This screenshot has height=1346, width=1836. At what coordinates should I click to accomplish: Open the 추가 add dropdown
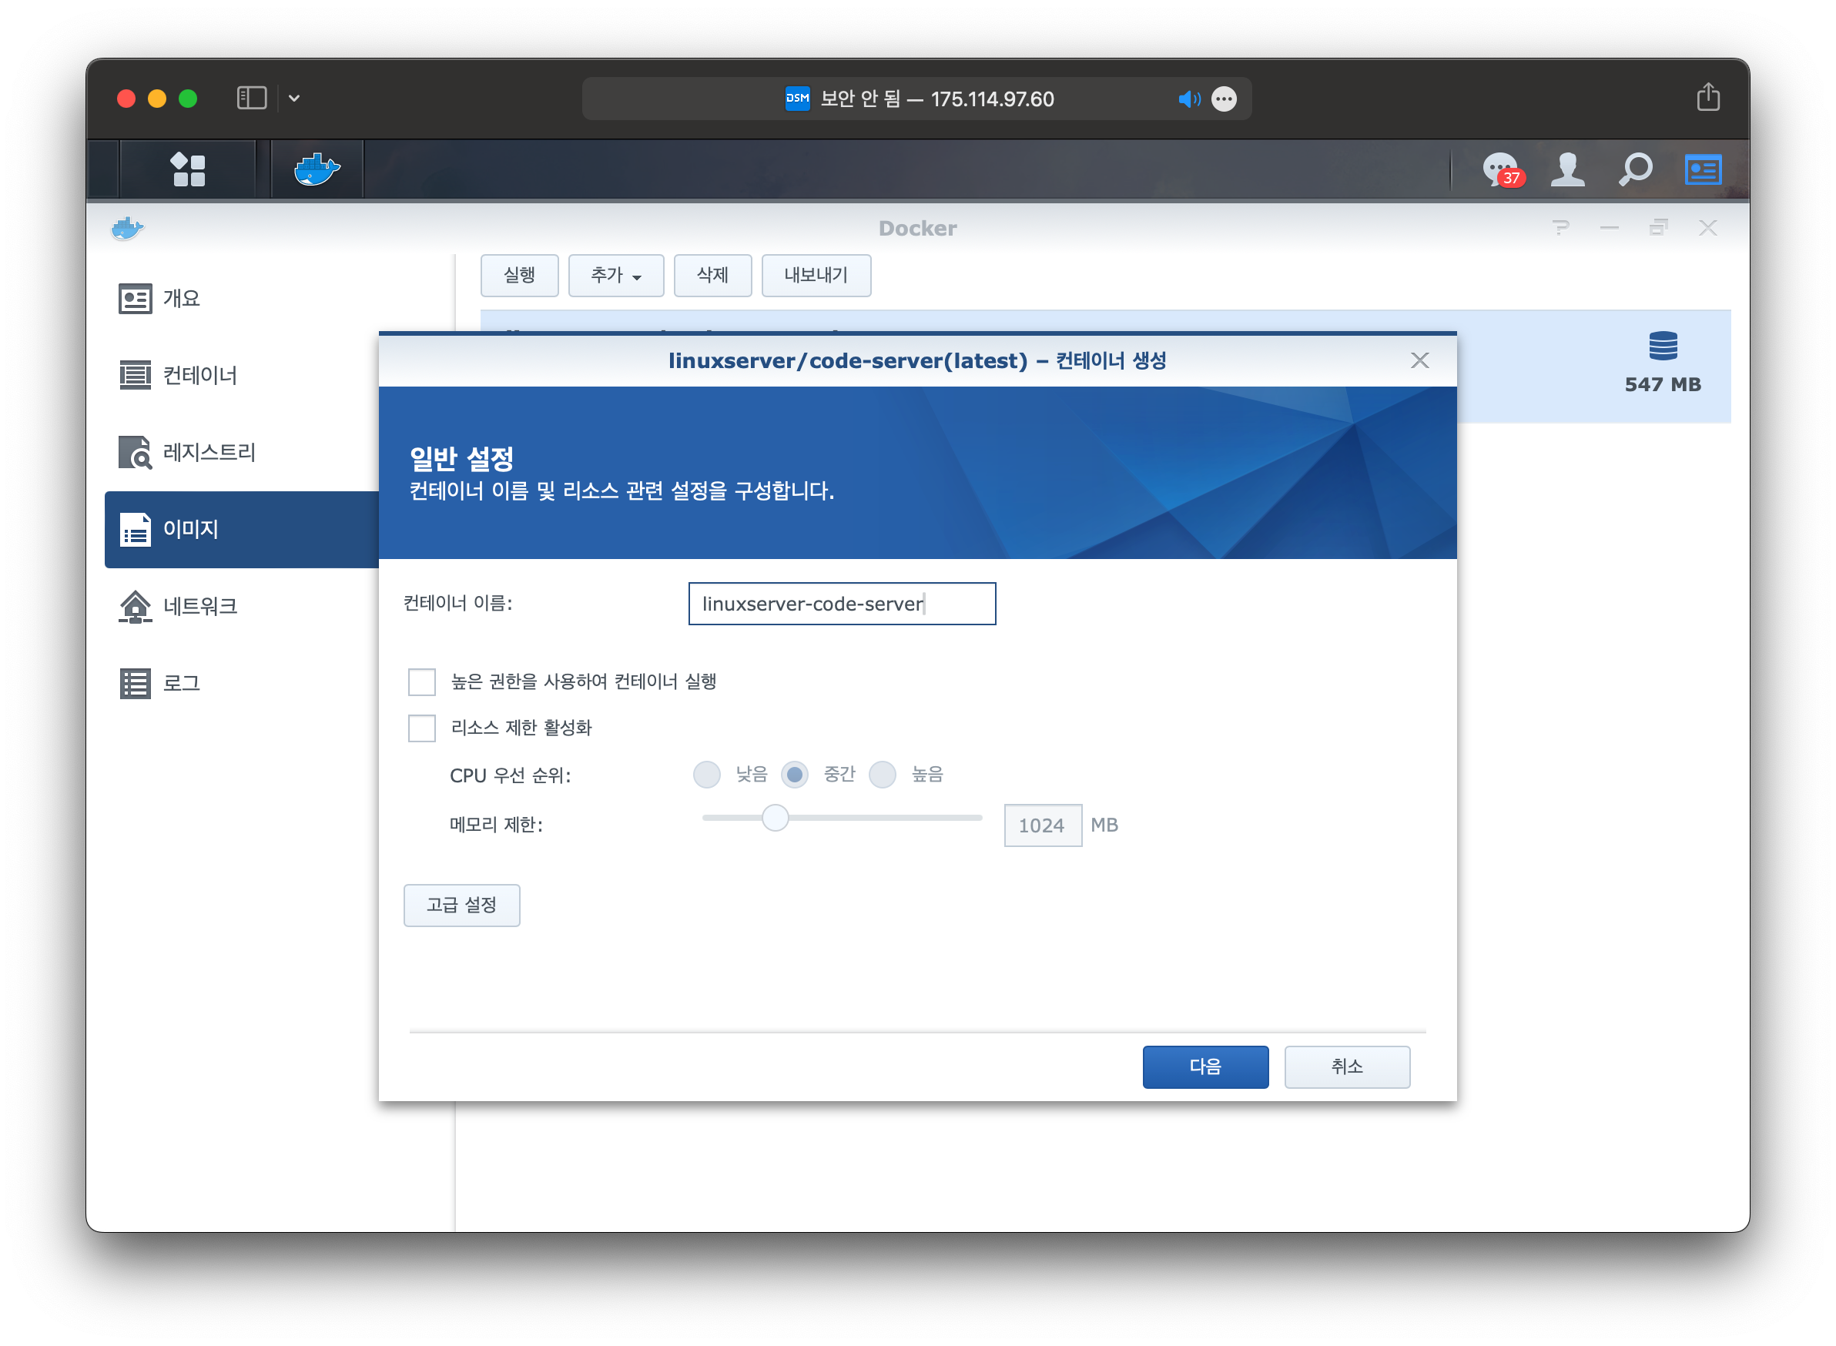pos(616,276)
